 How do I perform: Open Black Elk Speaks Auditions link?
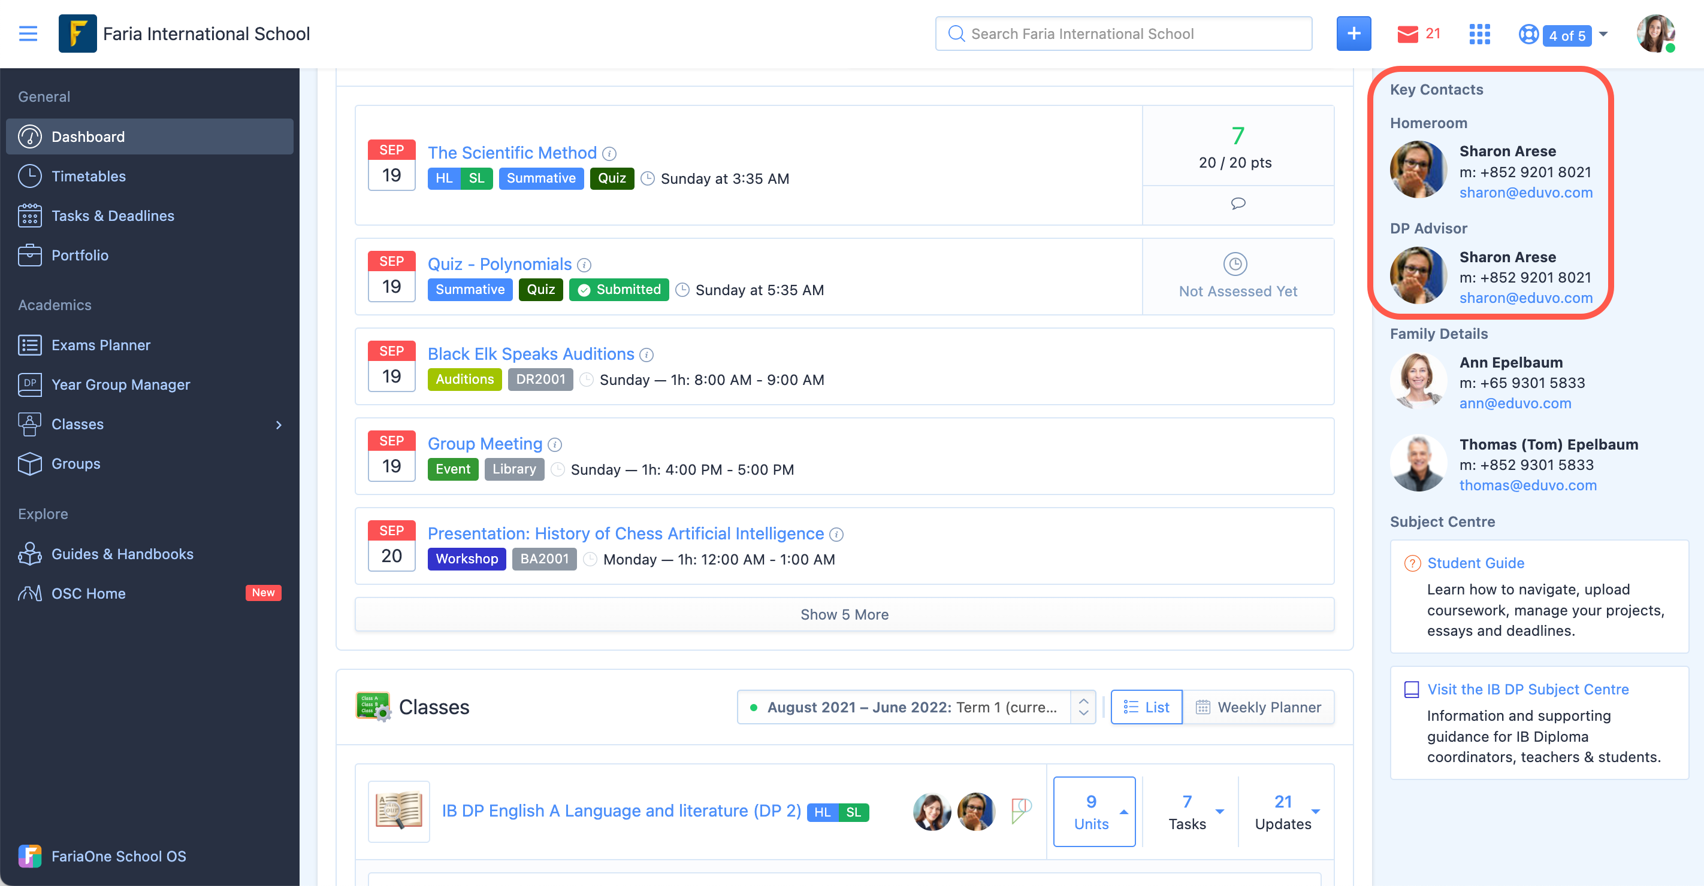click(x=531, y=354)
